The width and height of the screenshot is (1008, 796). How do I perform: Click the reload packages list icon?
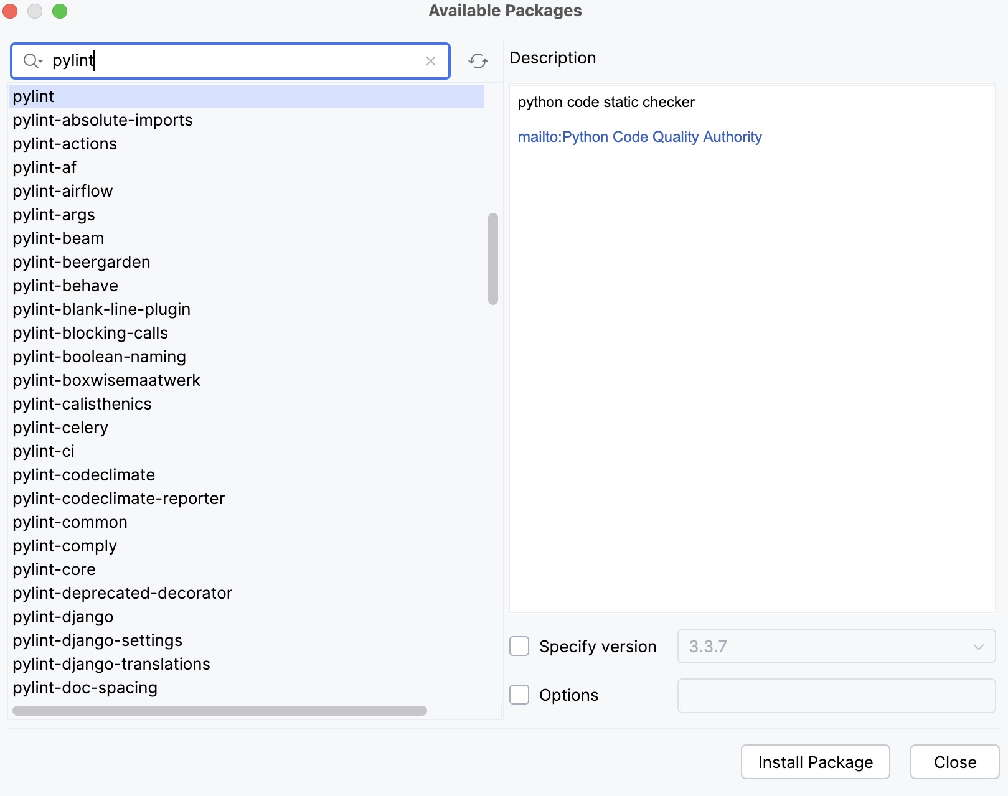[478, 61]
